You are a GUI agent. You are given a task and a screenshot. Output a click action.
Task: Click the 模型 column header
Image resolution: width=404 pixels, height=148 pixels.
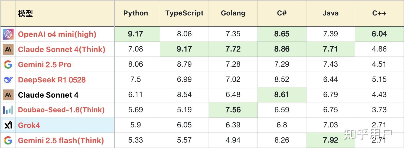pos(25,14)
